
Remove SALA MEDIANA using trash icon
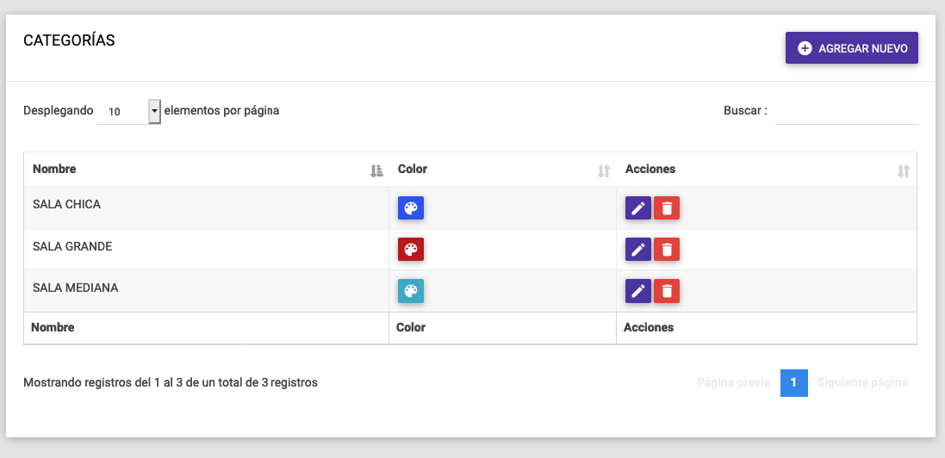[x=667, y=291]
